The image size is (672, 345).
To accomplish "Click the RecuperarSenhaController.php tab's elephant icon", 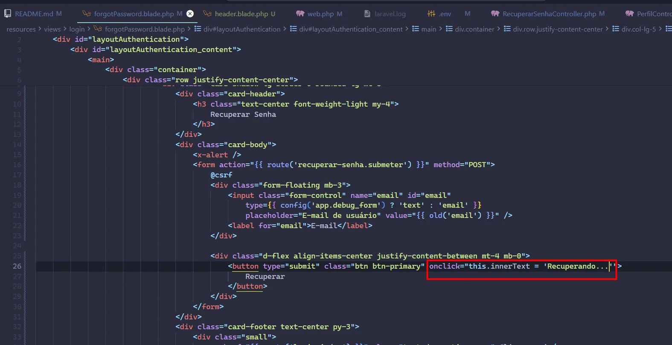I will tap(495, 14).
